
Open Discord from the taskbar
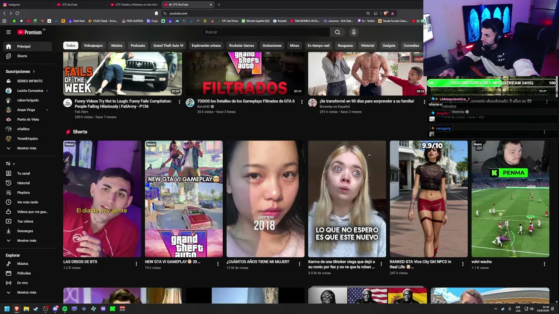coord(55,309)
